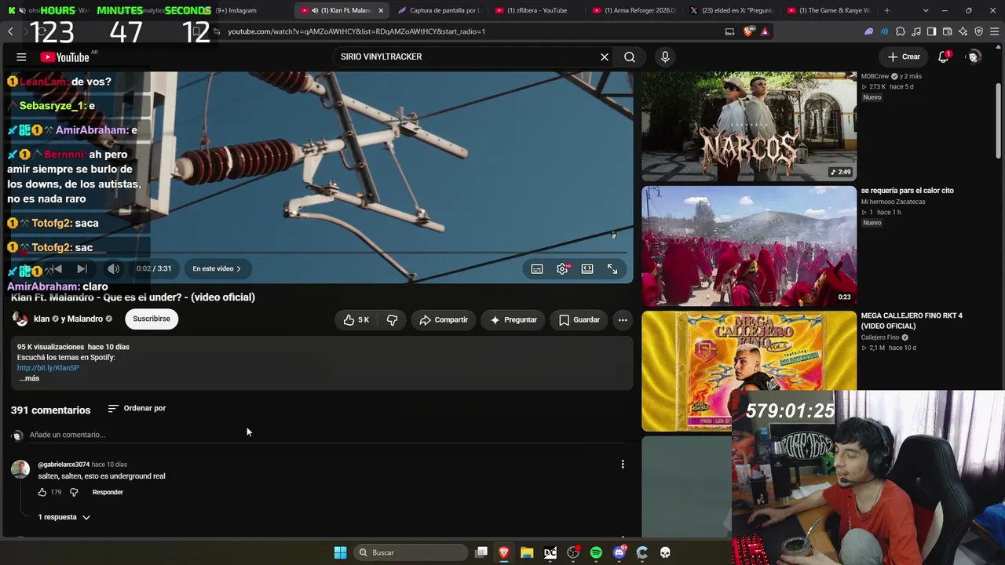Follow the bit.ly/KlanSP Spotify link
Screen dimensions: 1005x565
[48, 367]
